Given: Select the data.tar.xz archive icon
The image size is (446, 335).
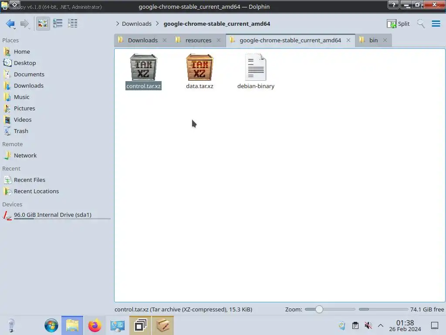Looking at the screenshot, I should pos(199,67).
